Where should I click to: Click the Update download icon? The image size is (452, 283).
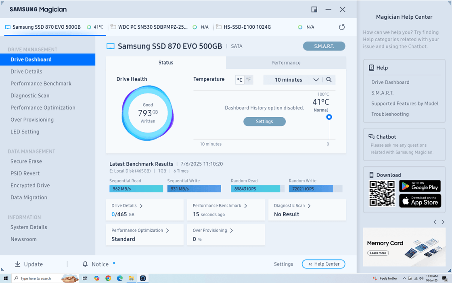(x=18, y=264)
